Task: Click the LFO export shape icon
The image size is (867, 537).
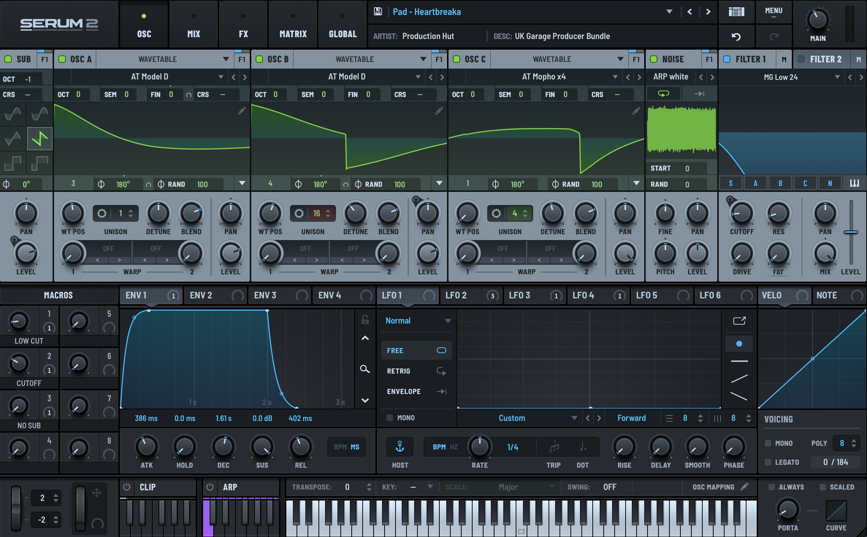Action: [x=739, y=321]
